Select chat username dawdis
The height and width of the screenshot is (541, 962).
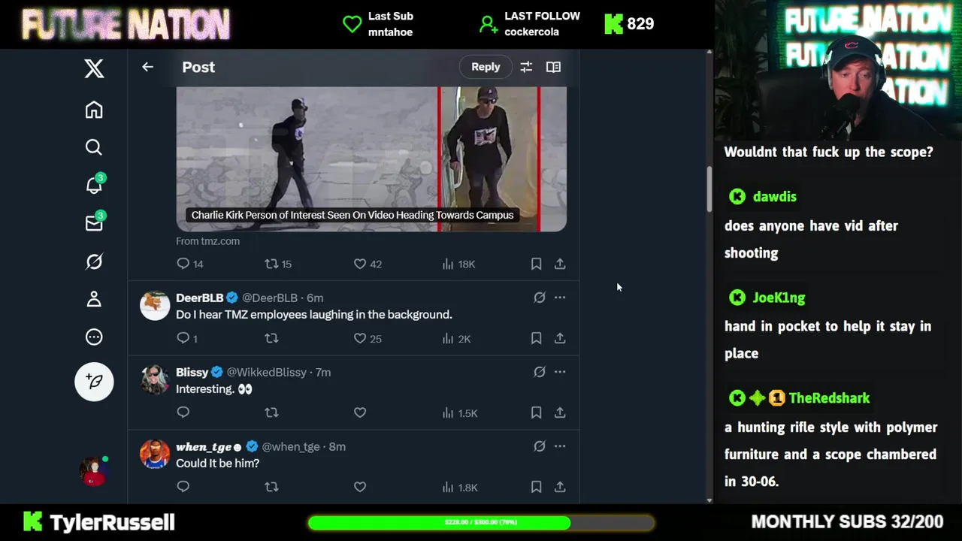pos(774,197)
